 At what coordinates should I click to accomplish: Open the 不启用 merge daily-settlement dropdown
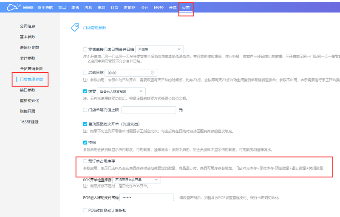click(x=159, y=49)
